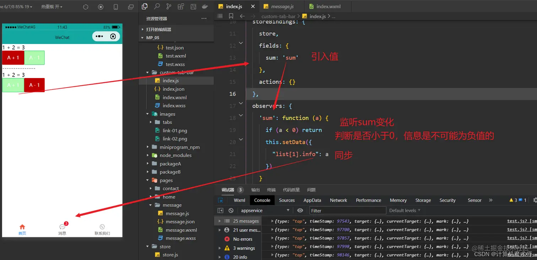Toggle the console sidebar panel icon

pyautogui.click(x=220, y=210)
